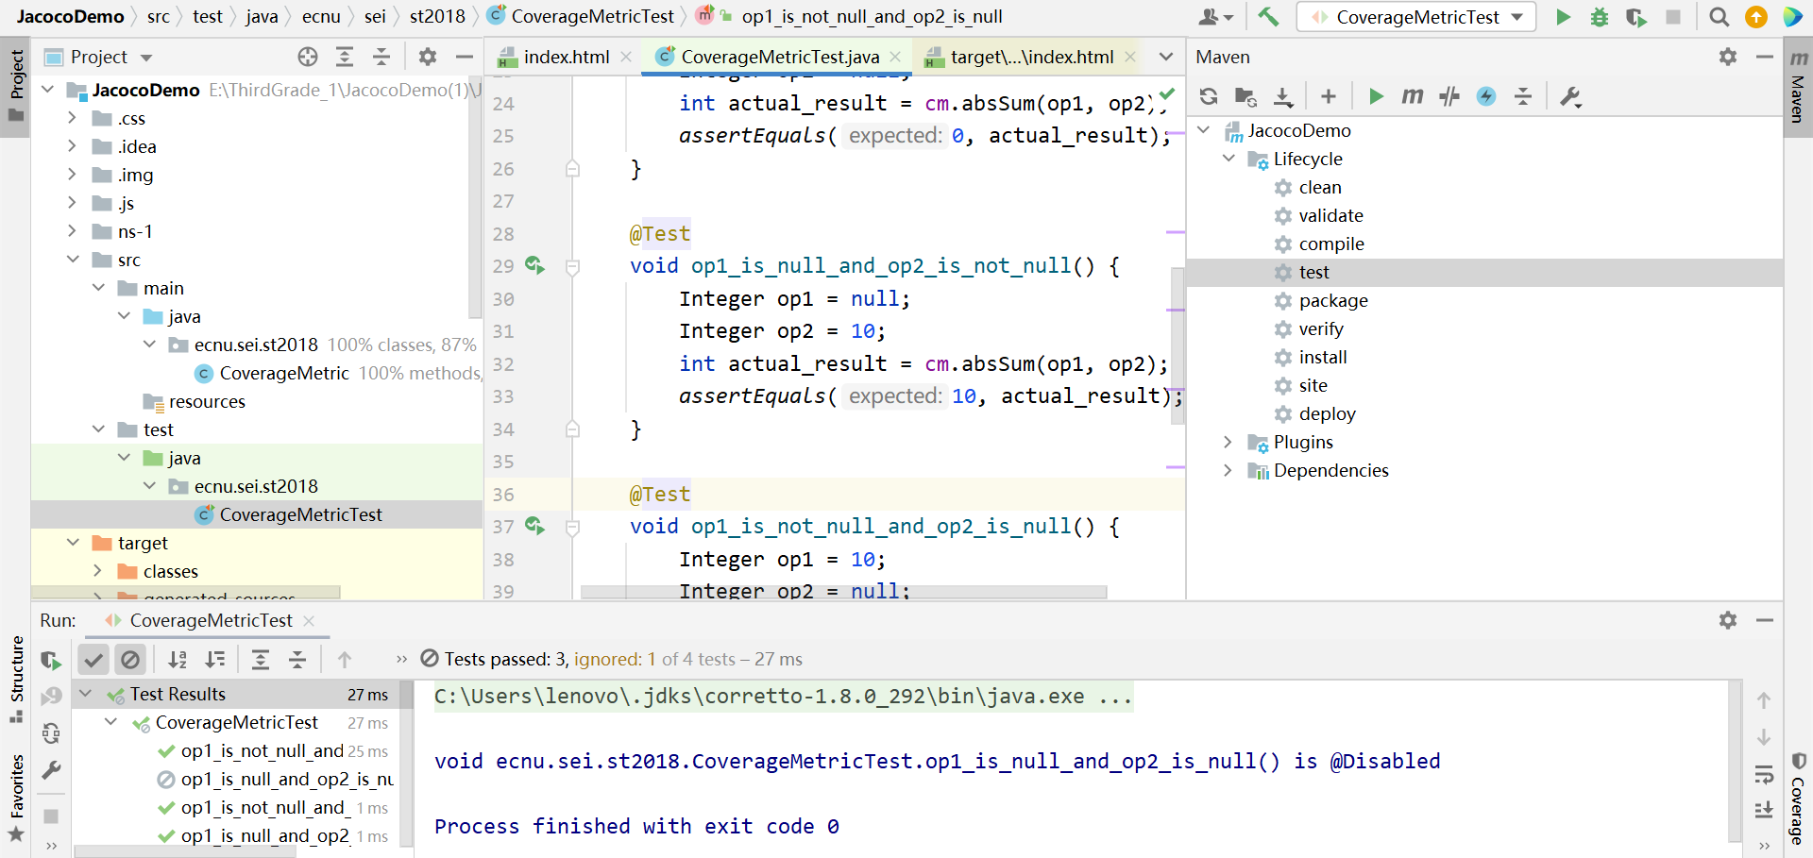
Task: Sort test results alphabetically
Action: pyautogui.click(x=178, y=660)
